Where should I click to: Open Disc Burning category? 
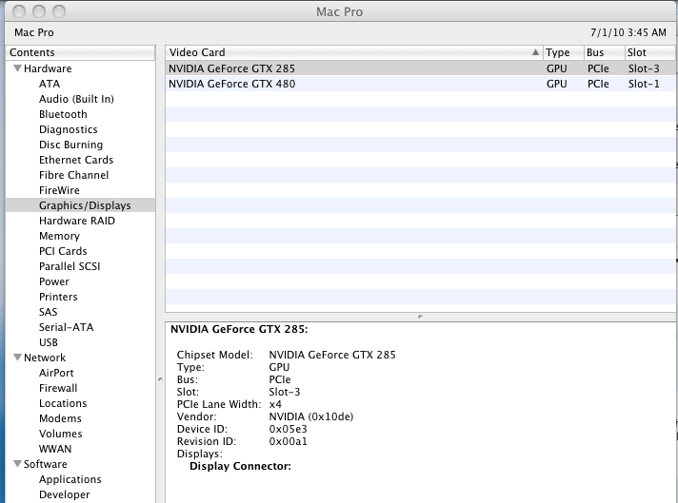[70, 145]
